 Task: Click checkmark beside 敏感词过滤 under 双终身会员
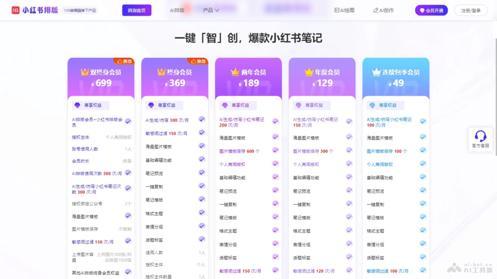click(128, 241)
